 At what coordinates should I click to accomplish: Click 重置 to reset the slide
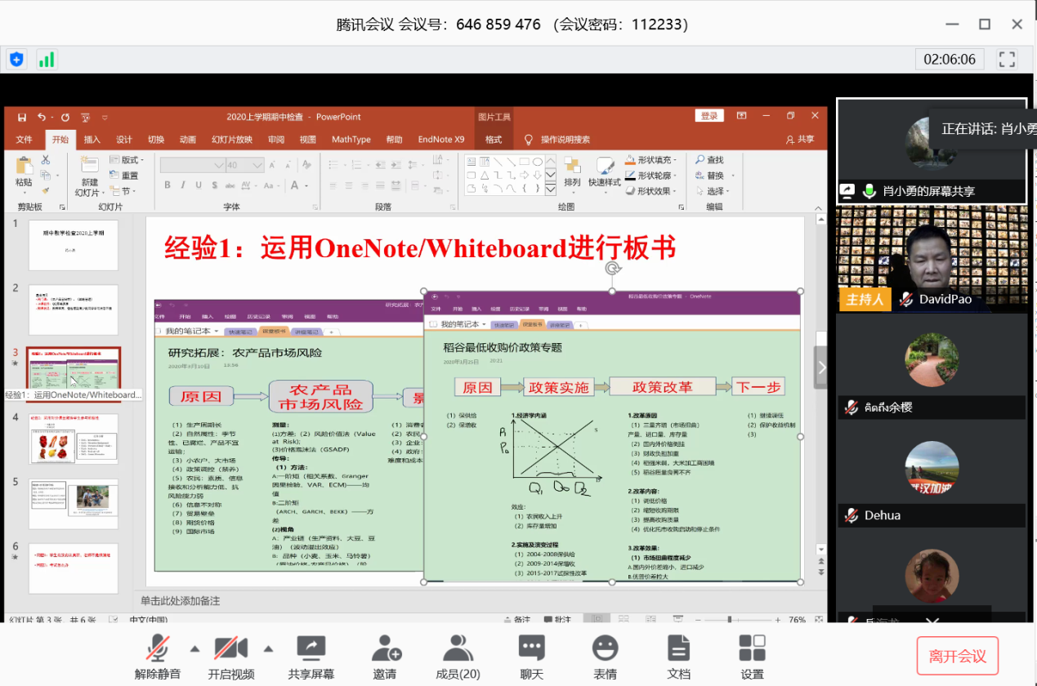124,176
